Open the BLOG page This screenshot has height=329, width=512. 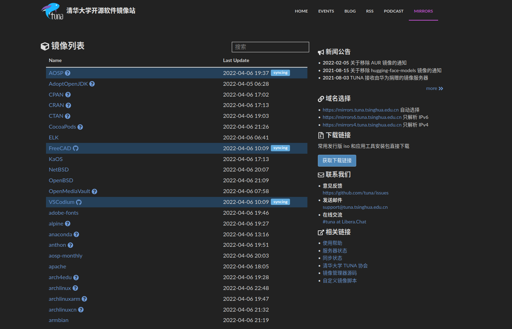[x=350, y=11]
